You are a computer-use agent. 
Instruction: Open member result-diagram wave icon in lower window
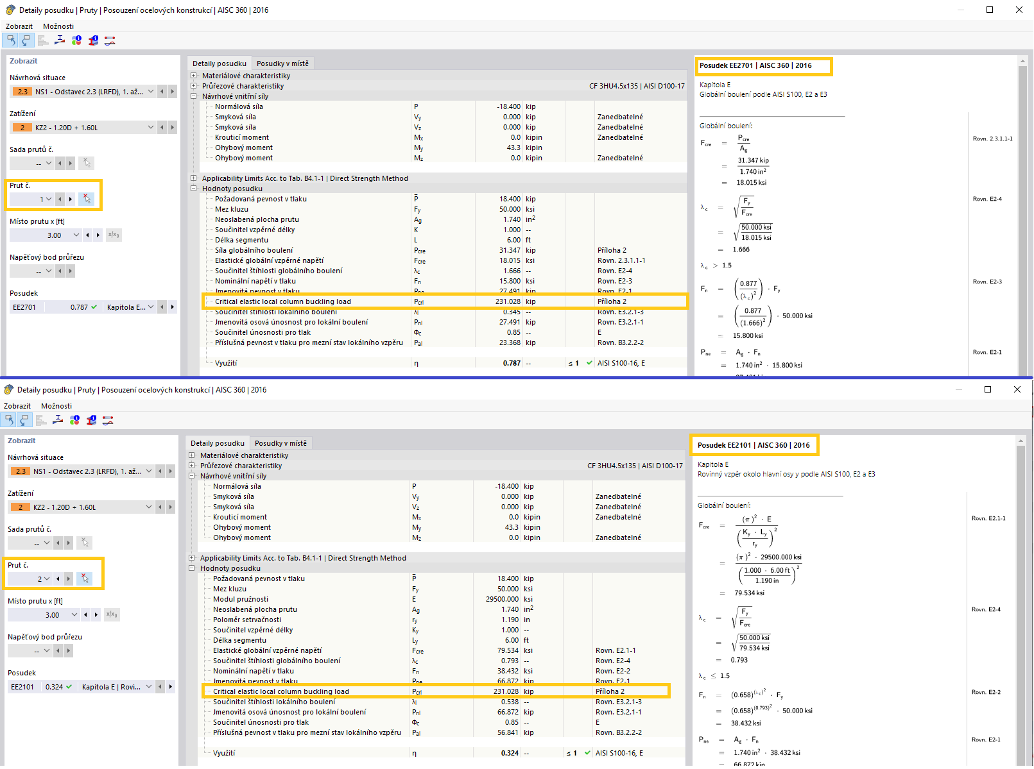(108, 420)
